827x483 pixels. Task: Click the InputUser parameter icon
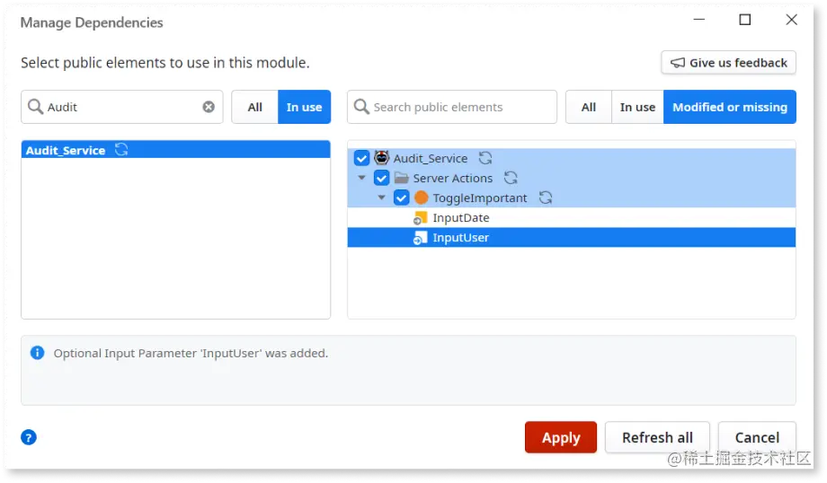421,238
